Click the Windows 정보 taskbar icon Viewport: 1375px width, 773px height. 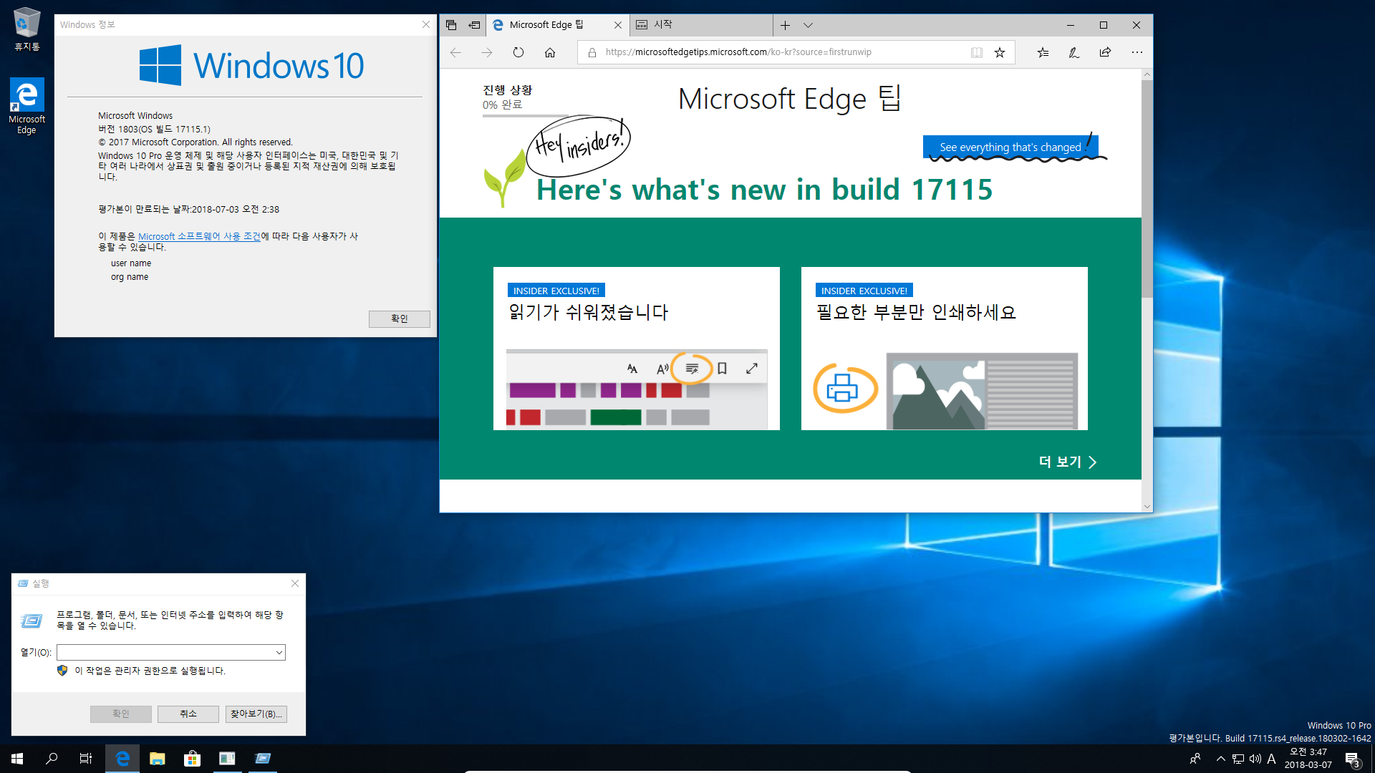pos(227,759)
